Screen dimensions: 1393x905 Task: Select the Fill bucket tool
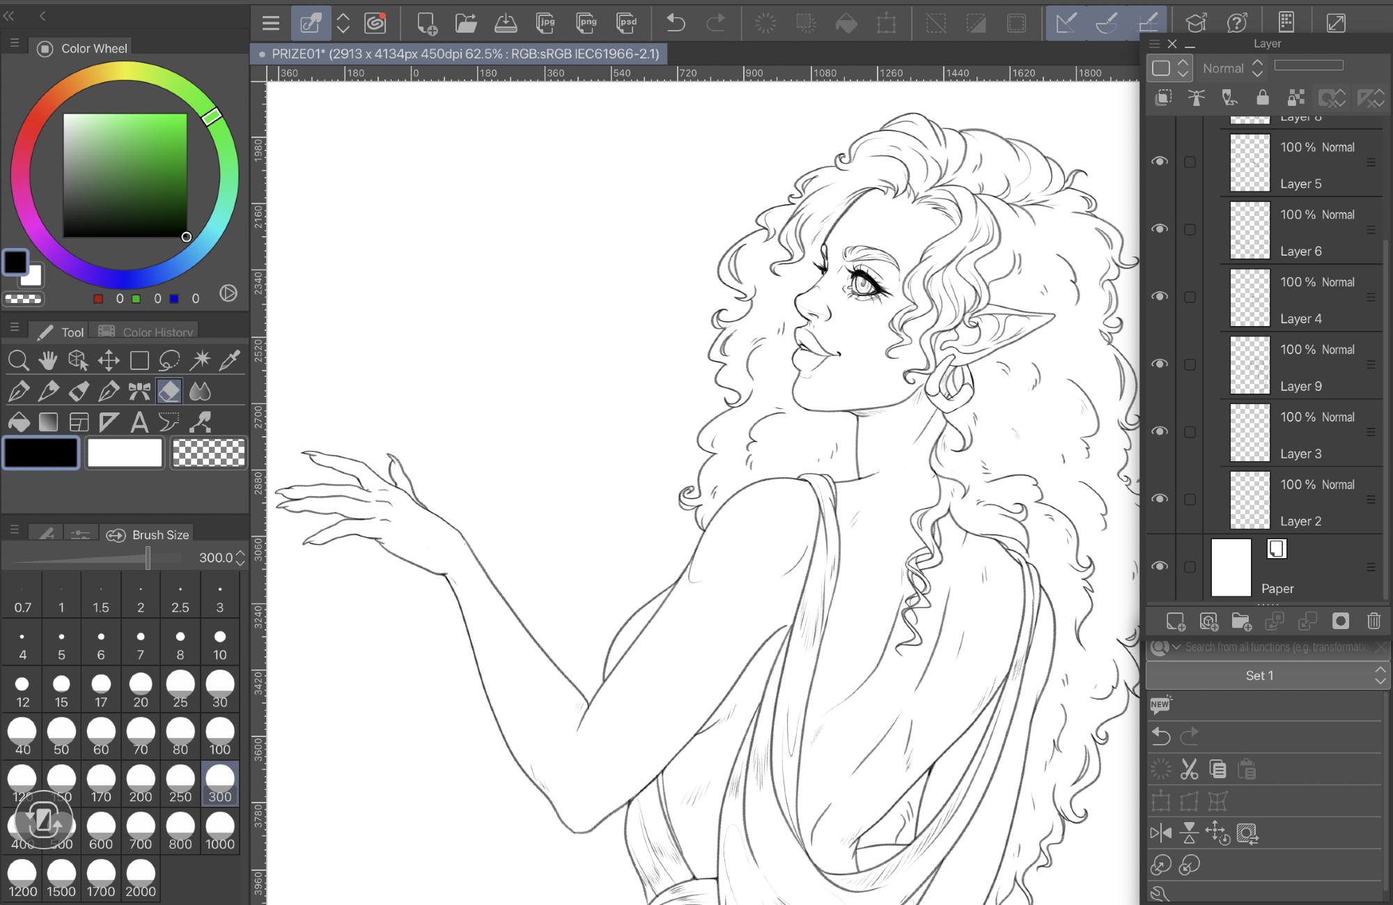19,422
